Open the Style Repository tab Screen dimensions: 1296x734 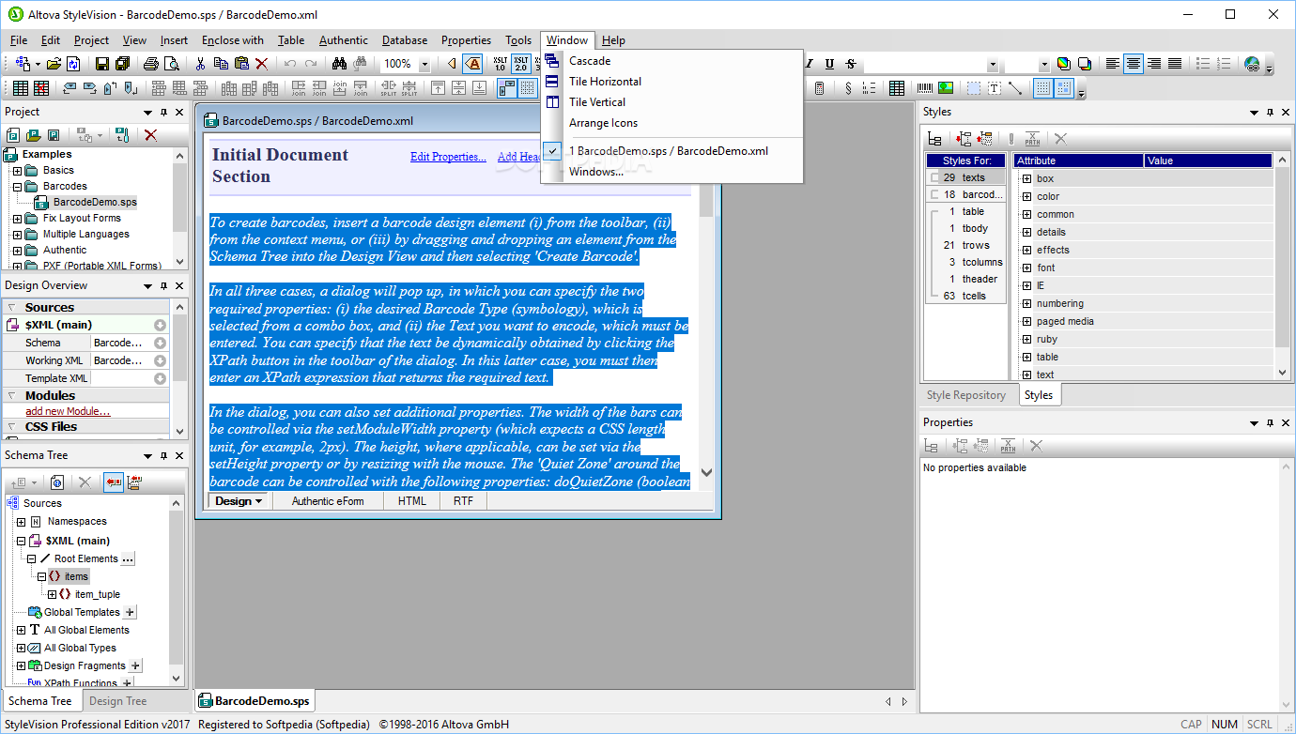tap(966, 395)
